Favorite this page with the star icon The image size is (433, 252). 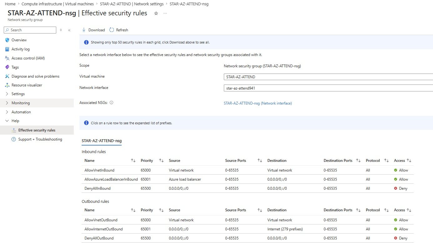[x=156, y=13]
